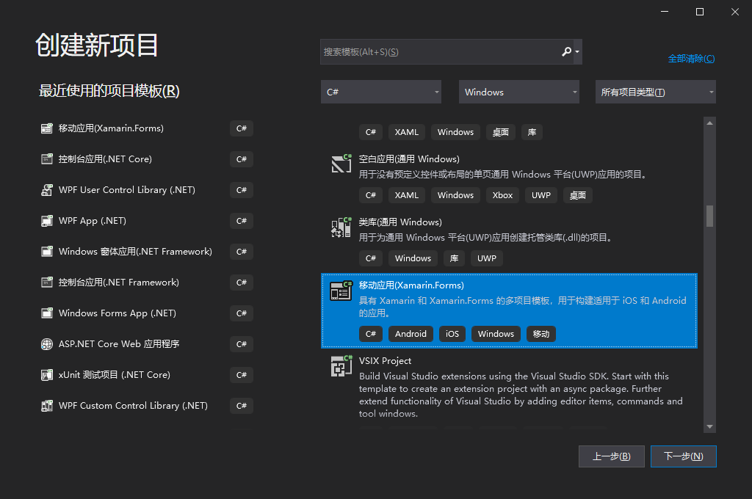Open the 所有项目类型 filter dropdown
The width and height of the screenshot is (752, 499).
pos(656,92)
